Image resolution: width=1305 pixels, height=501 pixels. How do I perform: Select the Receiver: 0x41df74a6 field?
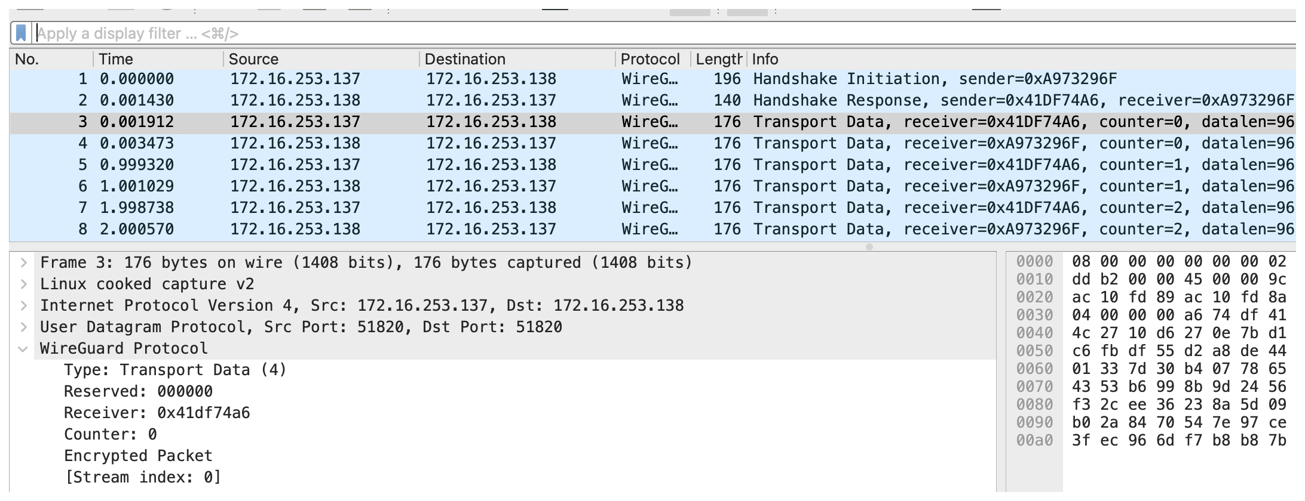point(157,413)
